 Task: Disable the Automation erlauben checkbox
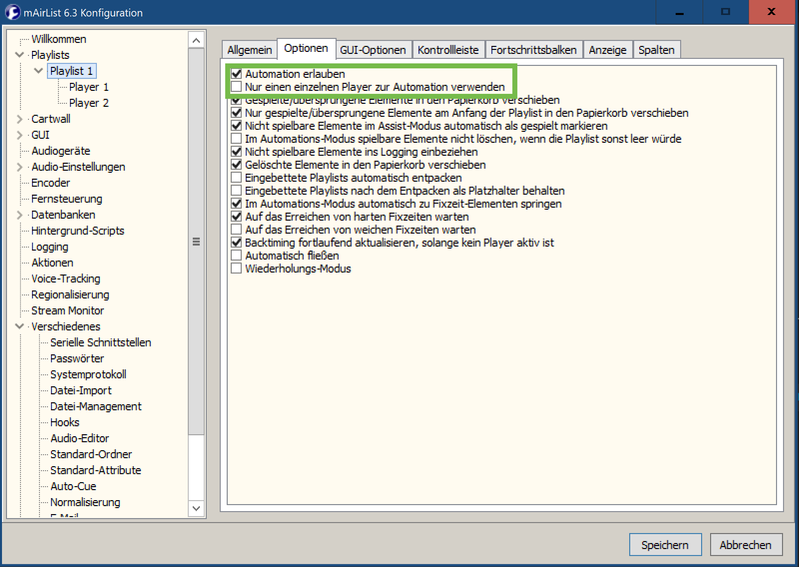click(x=236, y=74)
